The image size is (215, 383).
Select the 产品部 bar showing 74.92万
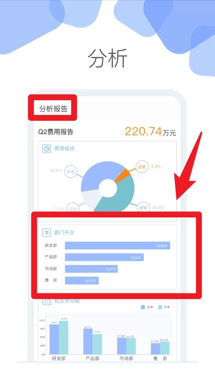[104, 257]
